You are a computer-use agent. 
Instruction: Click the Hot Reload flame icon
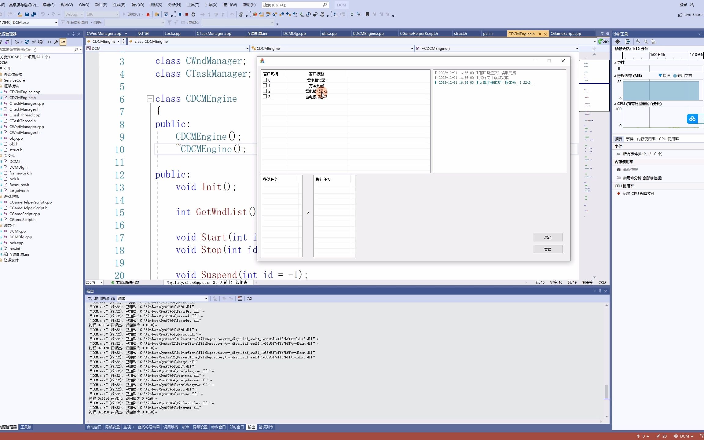tap(148, 14)
